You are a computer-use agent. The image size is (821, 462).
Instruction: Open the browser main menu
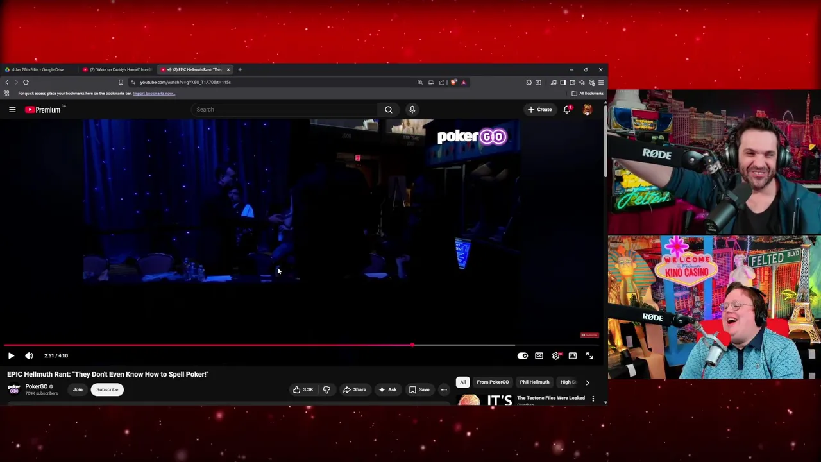[600, 82]
